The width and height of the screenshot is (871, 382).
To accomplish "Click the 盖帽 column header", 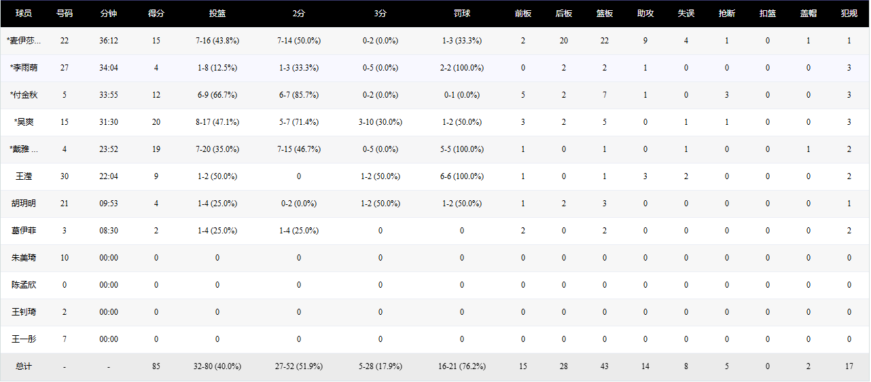I will 808,14.
